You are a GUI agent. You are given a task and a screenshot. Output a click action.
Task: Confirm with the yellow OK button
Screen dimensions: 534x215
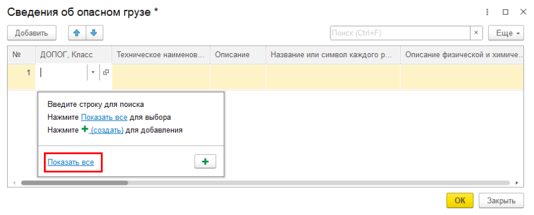[460, 200]
